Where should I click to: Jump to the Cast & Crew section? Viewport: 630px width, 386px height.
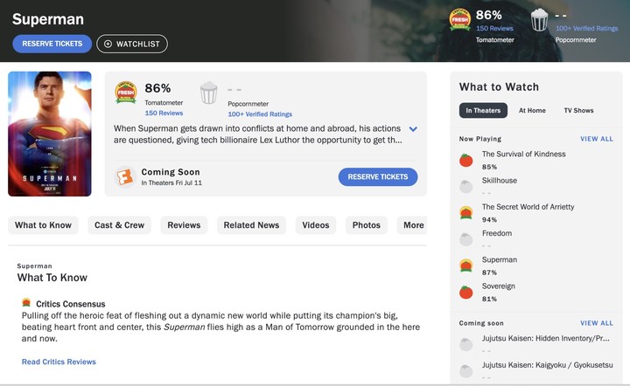tap(119, 225)
